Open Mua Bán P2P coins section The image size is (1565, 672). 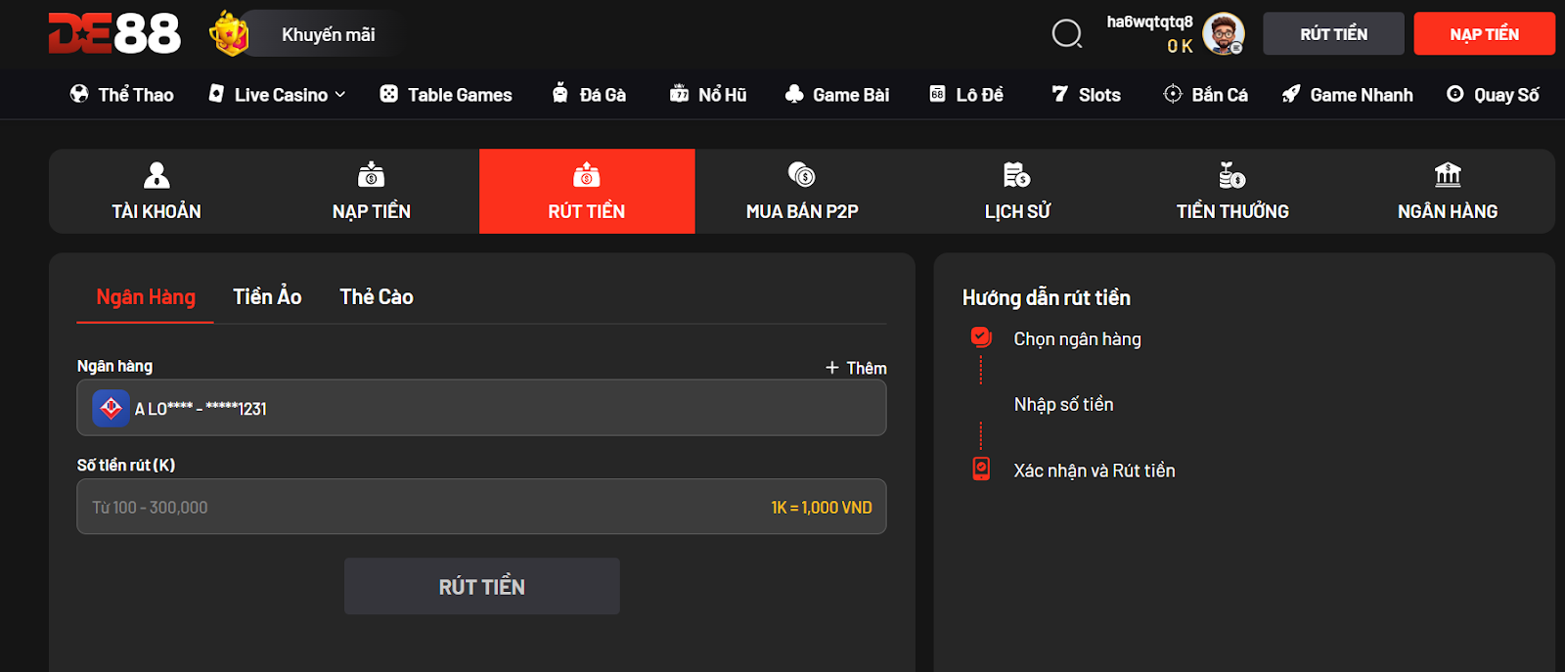(x=802, y=192)
